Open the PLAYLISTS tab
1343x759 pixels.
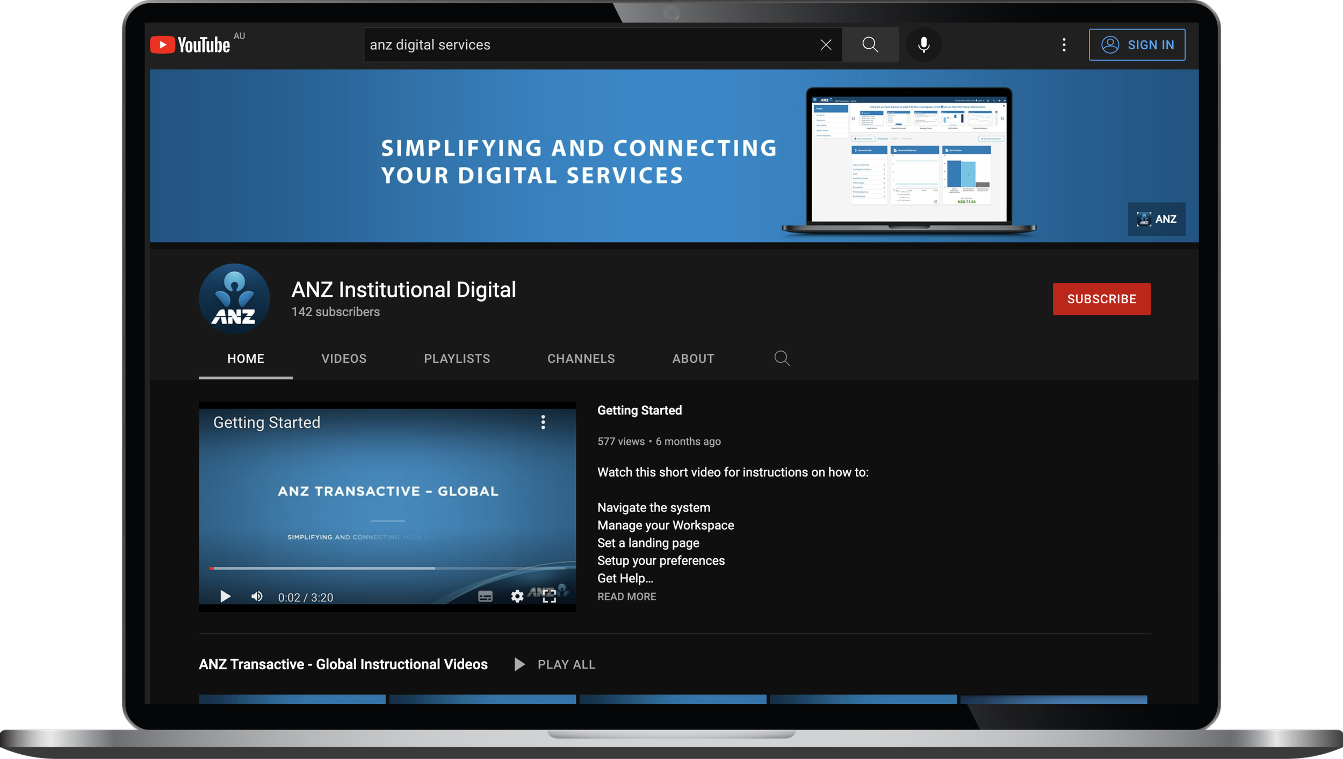[457, 359]
